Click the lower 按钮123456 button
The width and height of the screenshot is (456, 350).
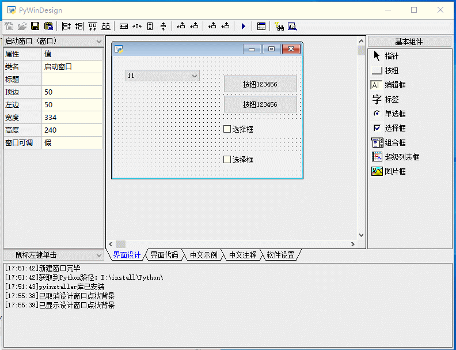[260, 104]
